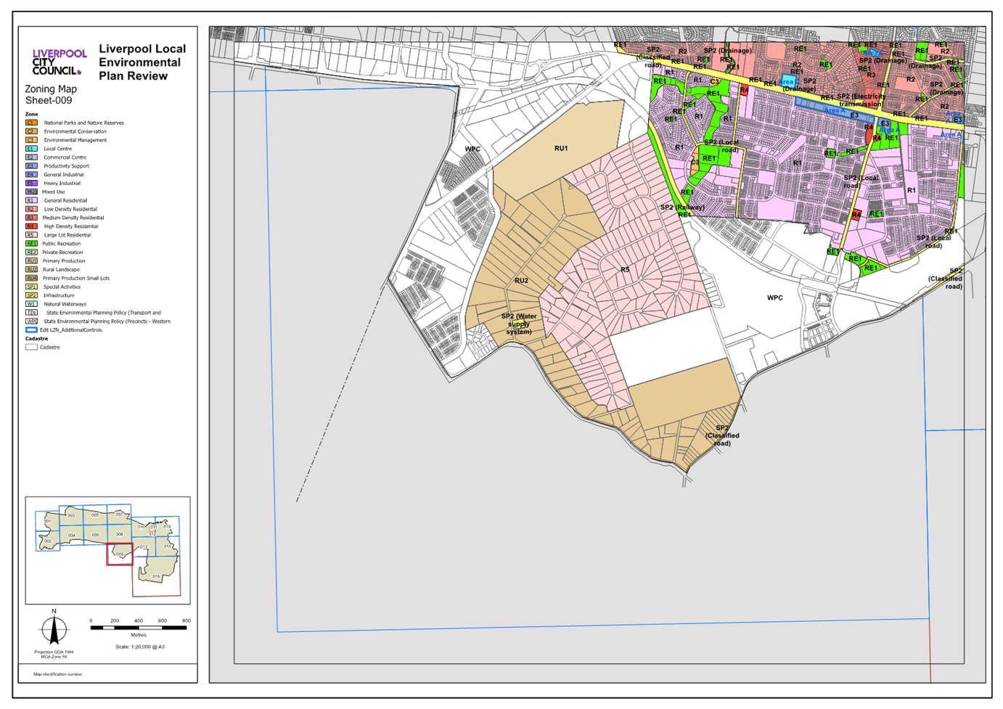
Task: Click the RU1 zone label on map
Action: [x=561, y=149]
